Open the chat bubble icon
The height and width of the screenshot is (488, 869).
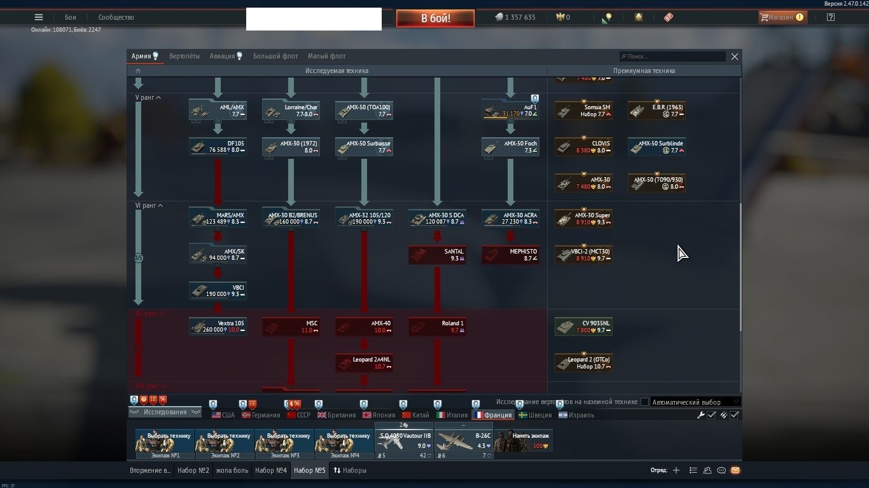click(721, 470)
